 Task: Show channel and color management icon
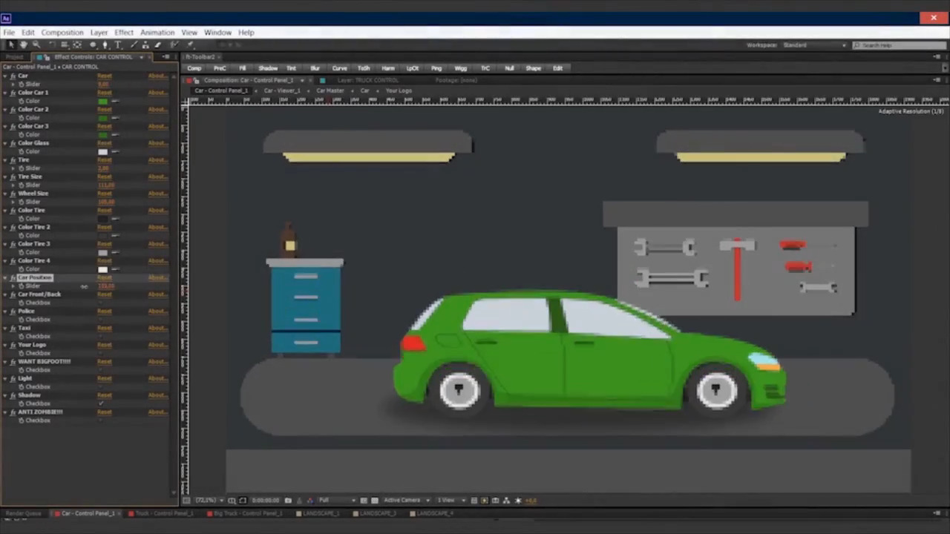coord(309,500)
